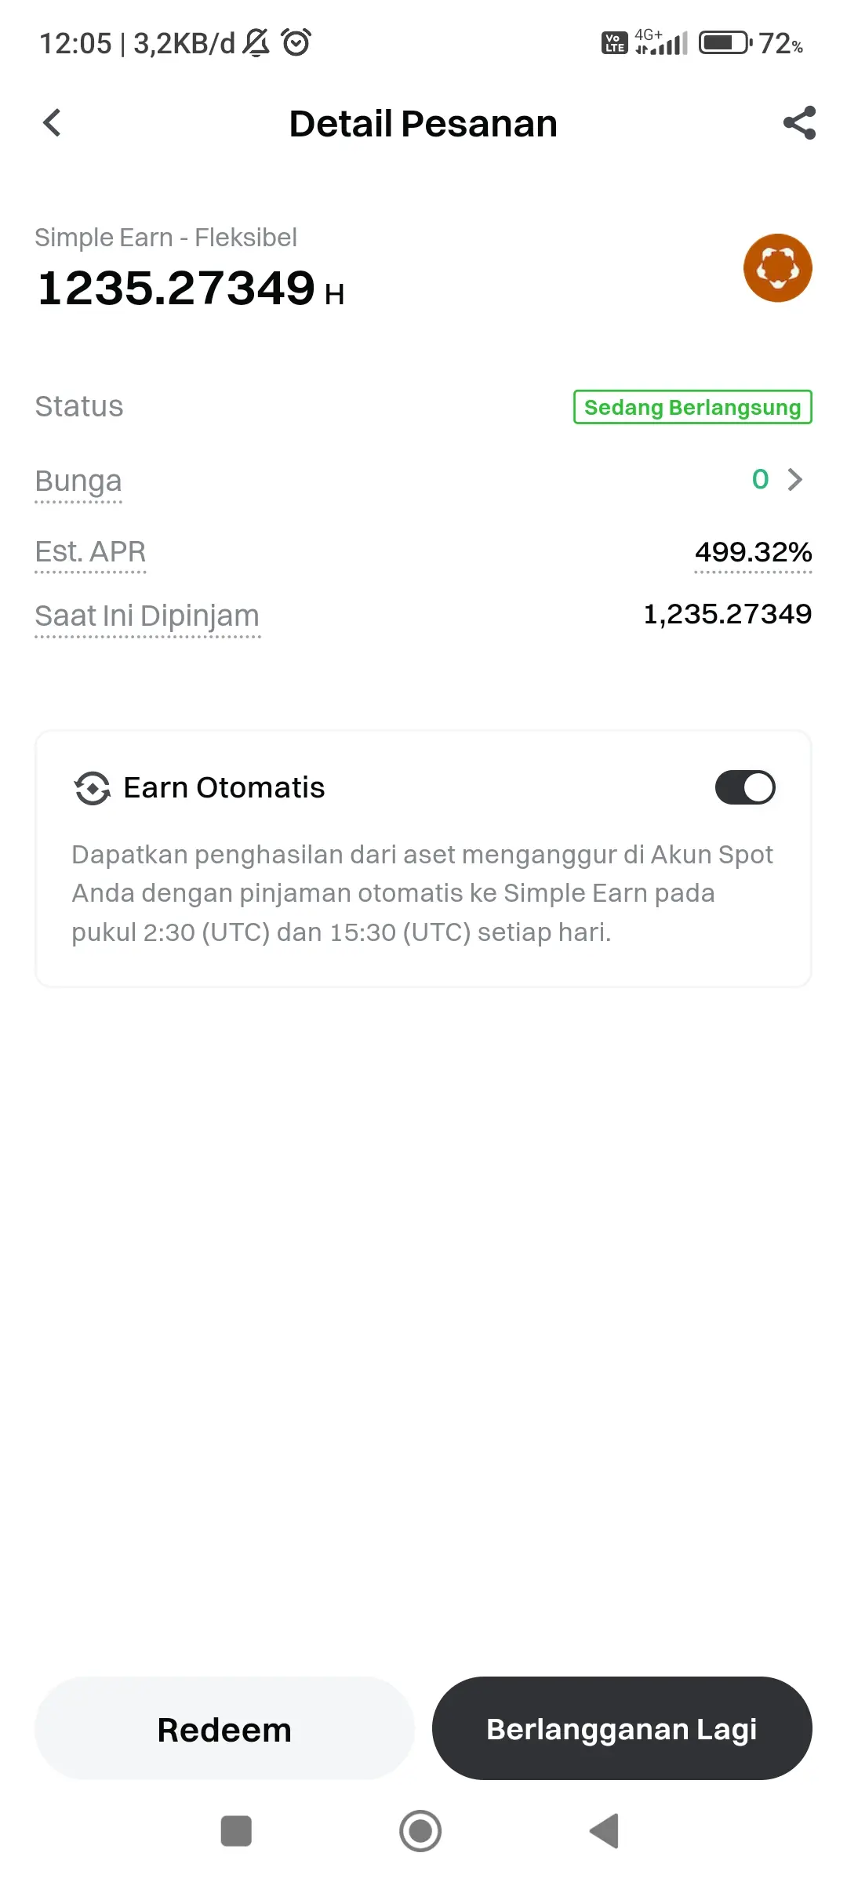This screenshot has width=847, height=1882.
Task: Tap the Berlangganan Lagi button
Action: pyautogui.click(x=622, y=1728)
